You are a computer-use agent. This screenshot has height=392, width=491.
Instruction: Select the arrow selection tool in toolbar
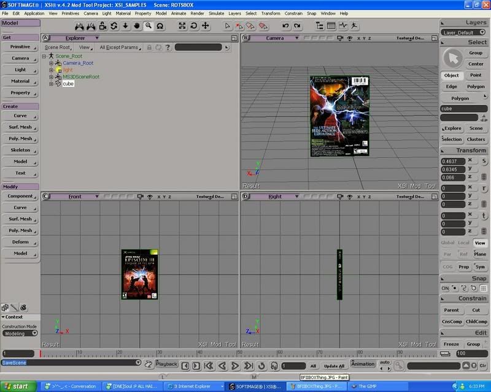tap(228, 26)
